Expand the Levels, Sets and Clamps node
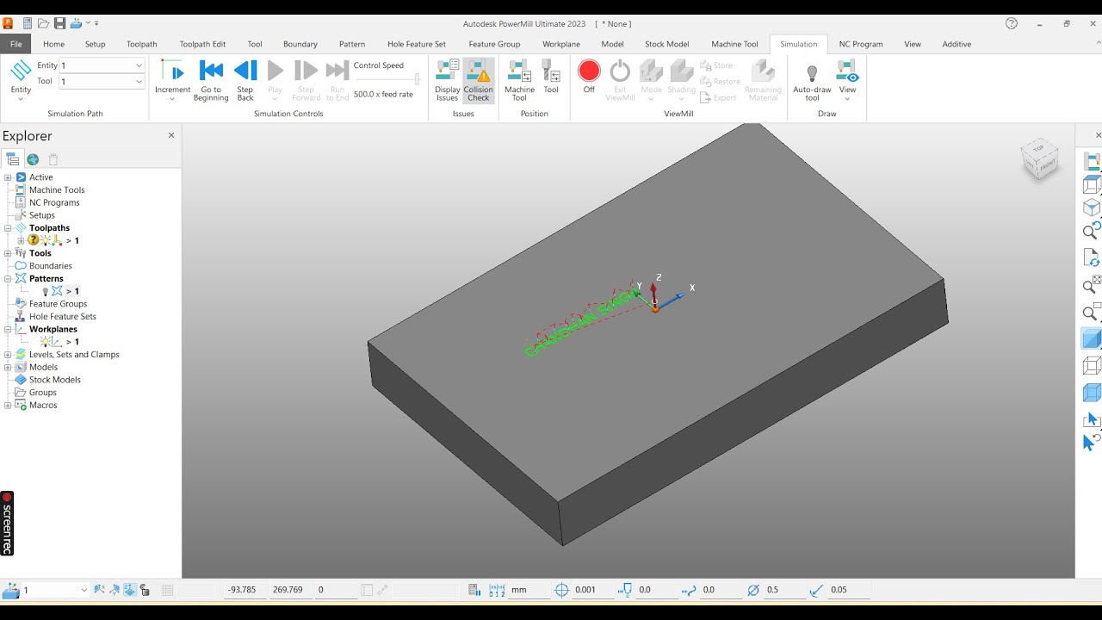 (8, 355)
